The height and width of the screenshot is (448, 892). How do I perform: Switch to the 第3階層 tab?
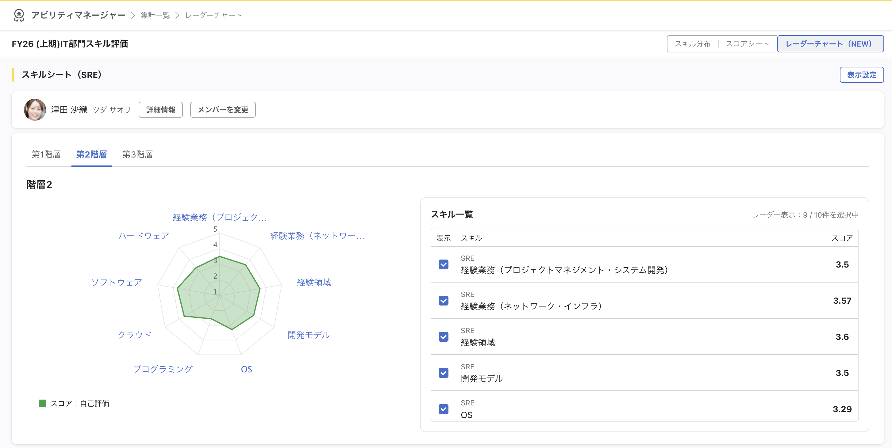[x=137, y=154]
